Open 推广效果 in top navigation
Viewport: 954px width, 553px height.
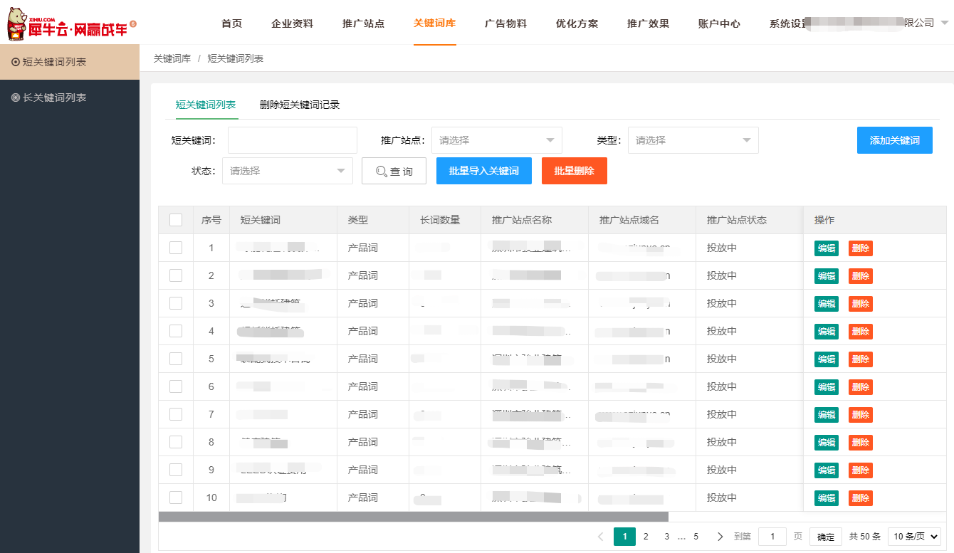648,23
